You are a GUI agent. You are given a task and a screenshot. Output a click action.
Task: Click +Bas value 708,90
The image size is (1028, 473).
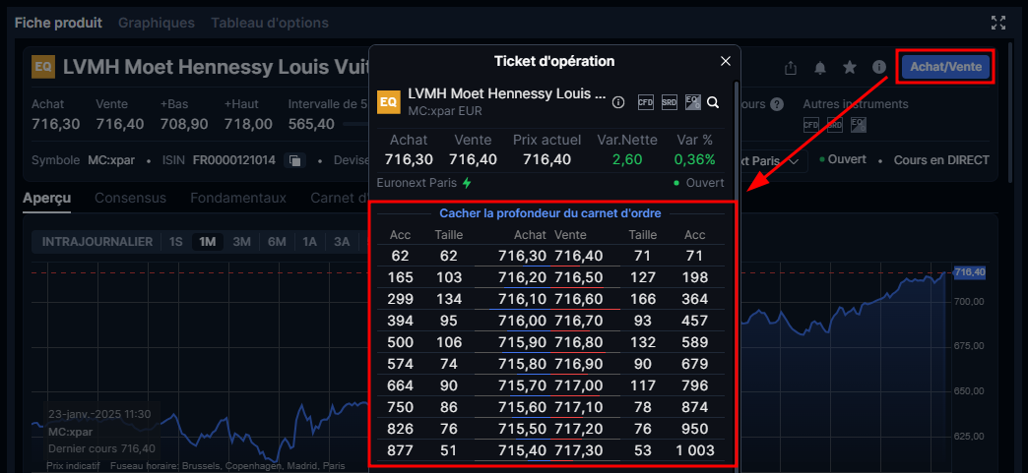click(x=184, y=124)
